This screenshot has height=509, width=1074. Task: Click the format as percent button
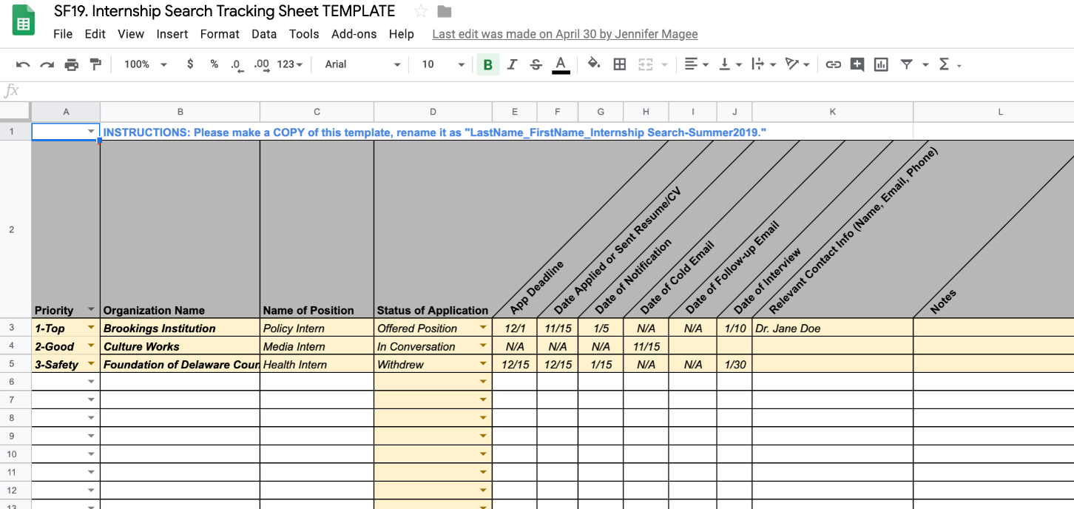(x=214, y=64)
